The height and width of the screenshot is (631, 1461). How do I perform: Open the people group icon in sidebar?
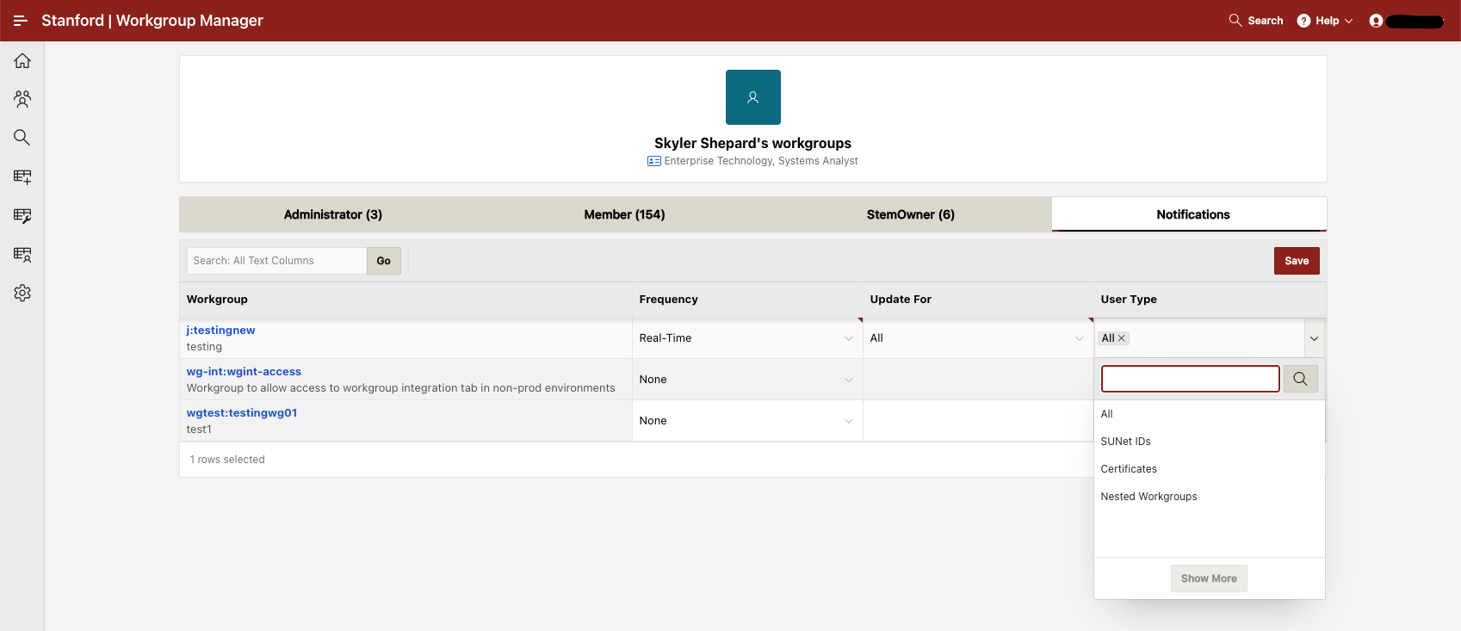pyautogui.click(x=22, y=99)
